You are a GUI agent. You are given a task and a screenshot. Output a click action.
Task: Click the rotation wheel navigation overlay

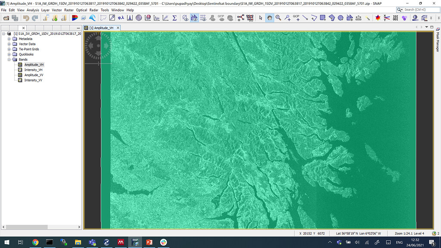click(x=98, y=46)
